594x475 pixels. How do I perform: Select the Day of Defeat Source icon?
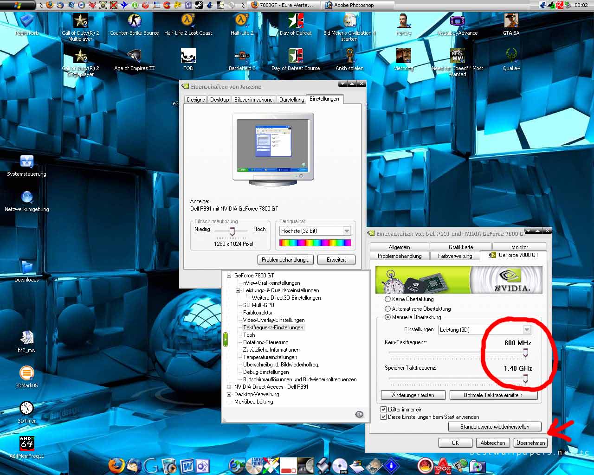[x=296, y=57]
